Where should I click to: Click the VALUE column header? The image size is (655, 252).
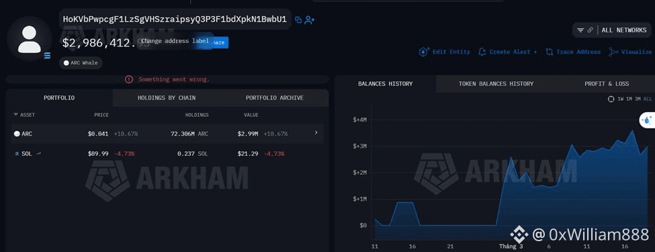[x=251, y=115]
